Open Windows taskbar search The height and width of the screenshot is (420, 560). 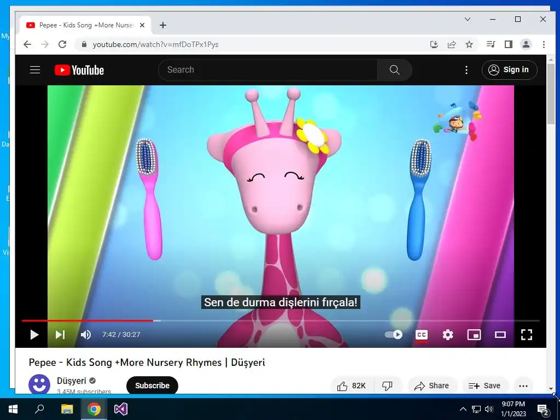(x=39, y=409)
